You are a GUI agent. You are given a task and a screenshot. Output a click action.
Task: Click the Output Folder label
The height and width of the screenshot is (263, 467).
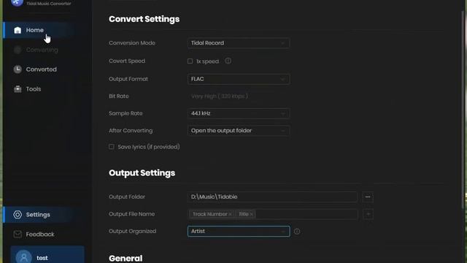click(x=127, y=197)
